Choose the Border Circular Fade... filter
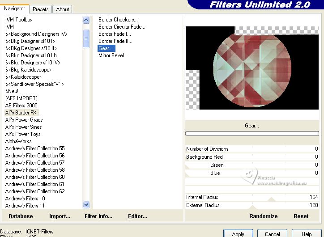This screenshot has width=324, height=237. [122, 27]
